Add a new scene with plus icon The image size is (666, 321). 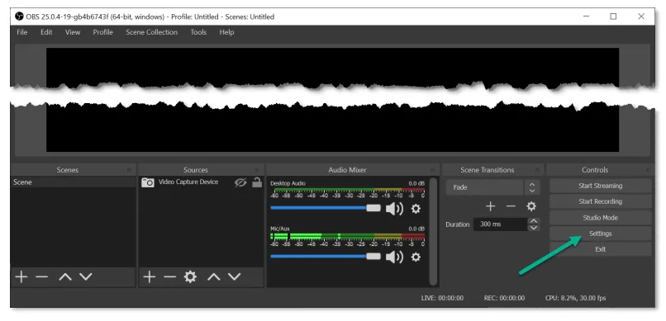click(21, 277)
